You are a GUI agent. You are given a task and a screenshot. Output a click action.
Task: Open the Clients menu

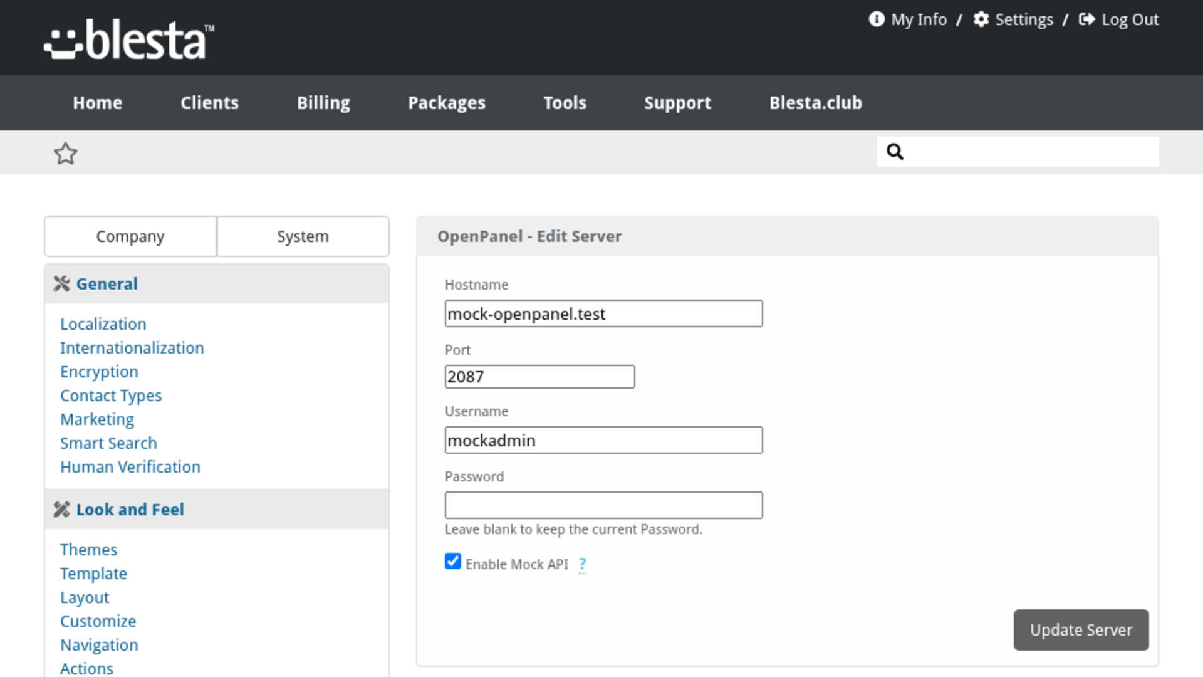(x=209, y=103)
